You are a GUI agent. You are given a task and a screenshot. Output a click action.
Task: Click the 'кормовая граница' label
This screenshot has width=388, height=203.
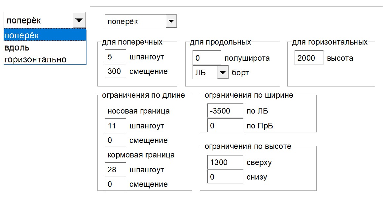tap(141, 155)
